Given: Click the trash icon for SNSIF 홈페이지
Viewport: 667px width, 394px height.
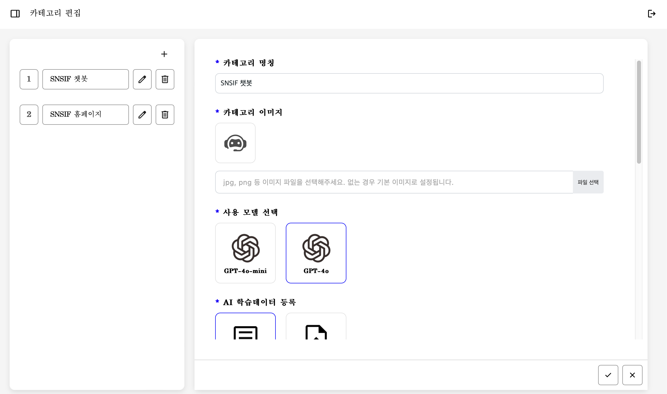Looking at the screenshot, I should click(x=165, y=115).
